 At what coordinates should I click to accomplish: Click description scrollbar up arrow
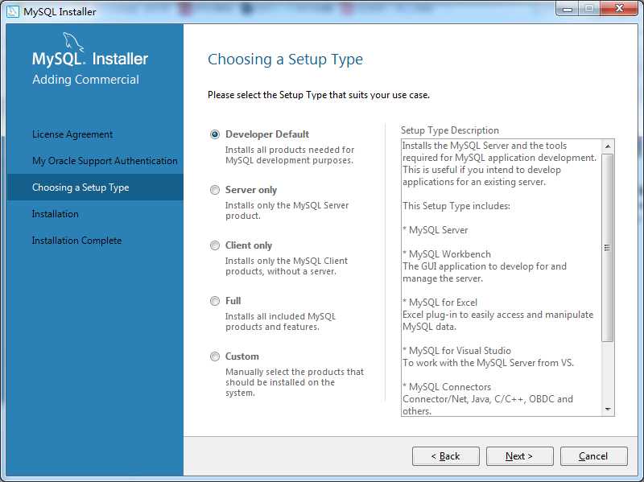[608, 146]
